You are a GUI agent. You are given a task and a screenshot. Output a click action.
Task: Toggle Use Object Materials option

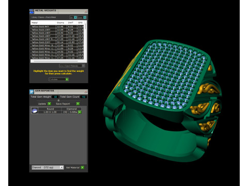(x=72, y=66)
